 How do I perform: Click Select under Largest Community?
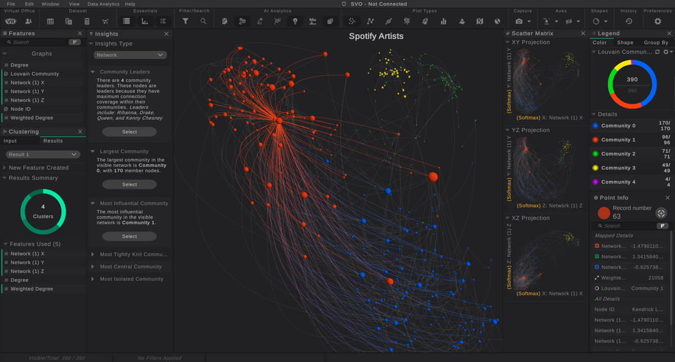point(129,184)
